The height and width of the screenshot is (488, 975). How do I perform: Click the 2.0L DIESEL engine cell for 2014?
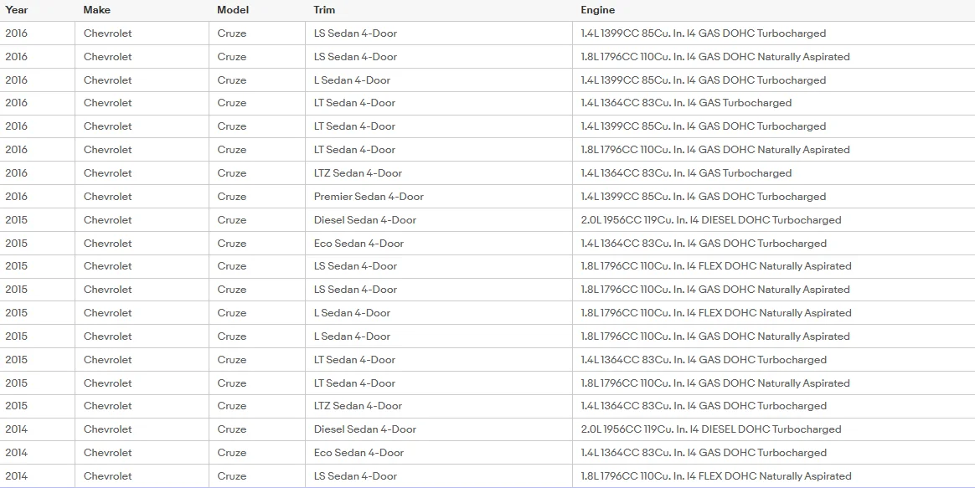(711, 429)
